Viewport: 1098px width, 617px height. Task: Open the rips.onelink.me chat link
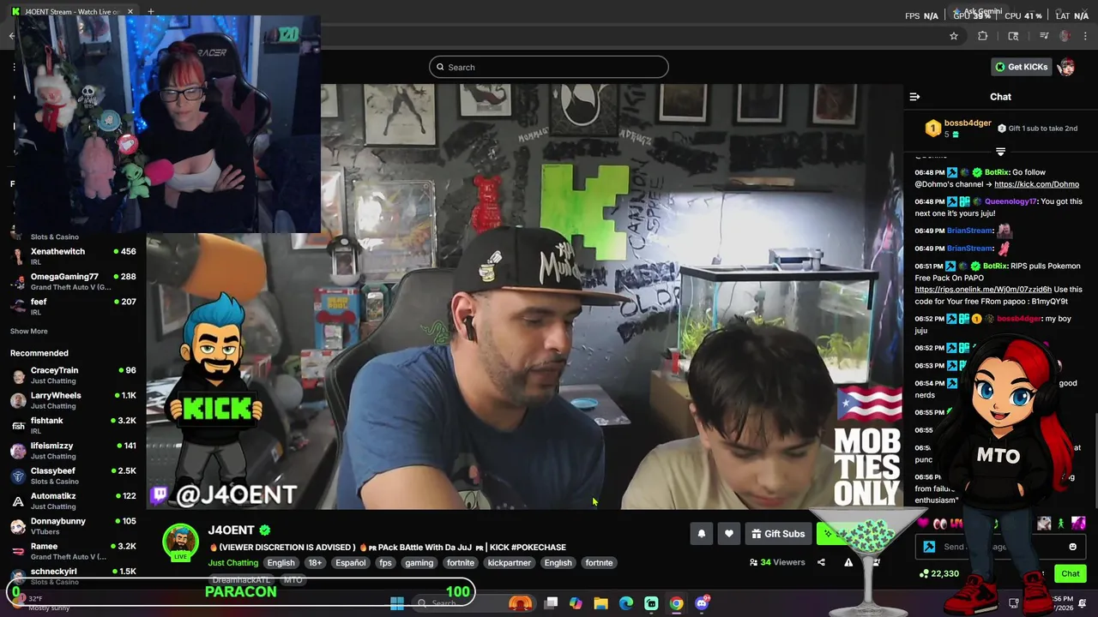pyautogui.click(x=983, y=290)
